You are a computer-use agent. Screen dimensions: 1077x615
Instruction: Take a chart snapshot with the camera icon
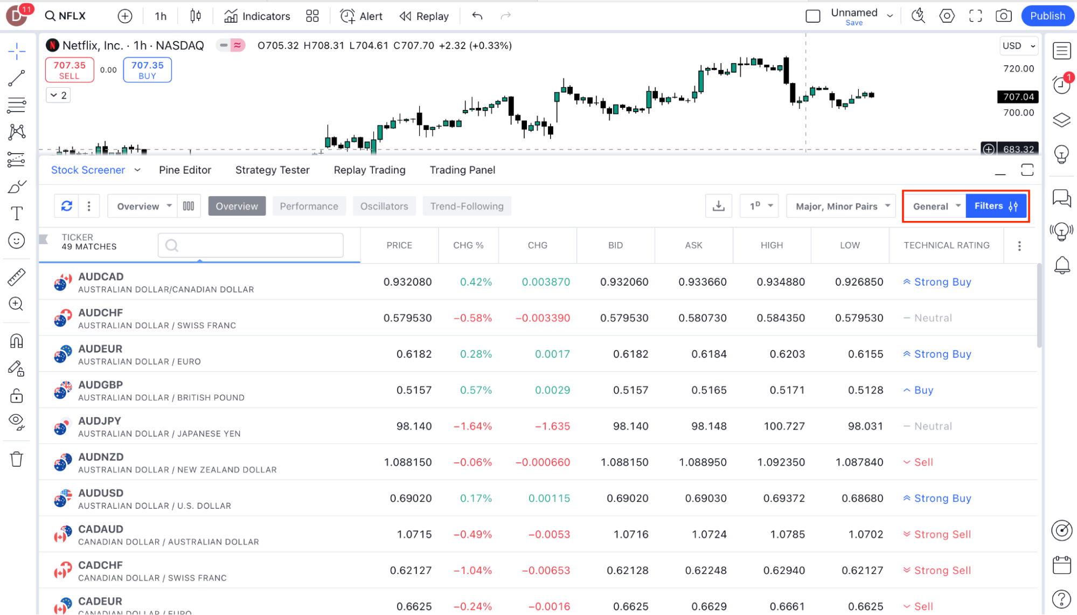(1003, 16)
